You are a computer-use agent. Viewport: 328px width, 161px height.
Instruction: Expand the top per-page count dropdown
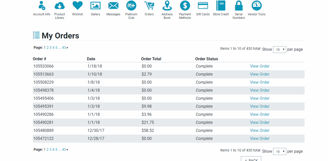pyautogui.click(x=280, y=49)
